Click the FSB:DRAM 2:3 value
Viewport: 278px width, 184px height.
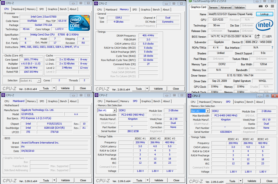pyautogui.click(x=148, y=40)
